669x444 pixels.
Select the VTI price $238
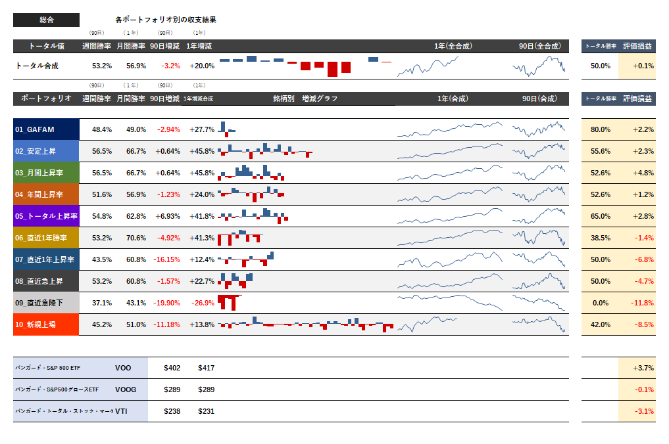(172, 412)
